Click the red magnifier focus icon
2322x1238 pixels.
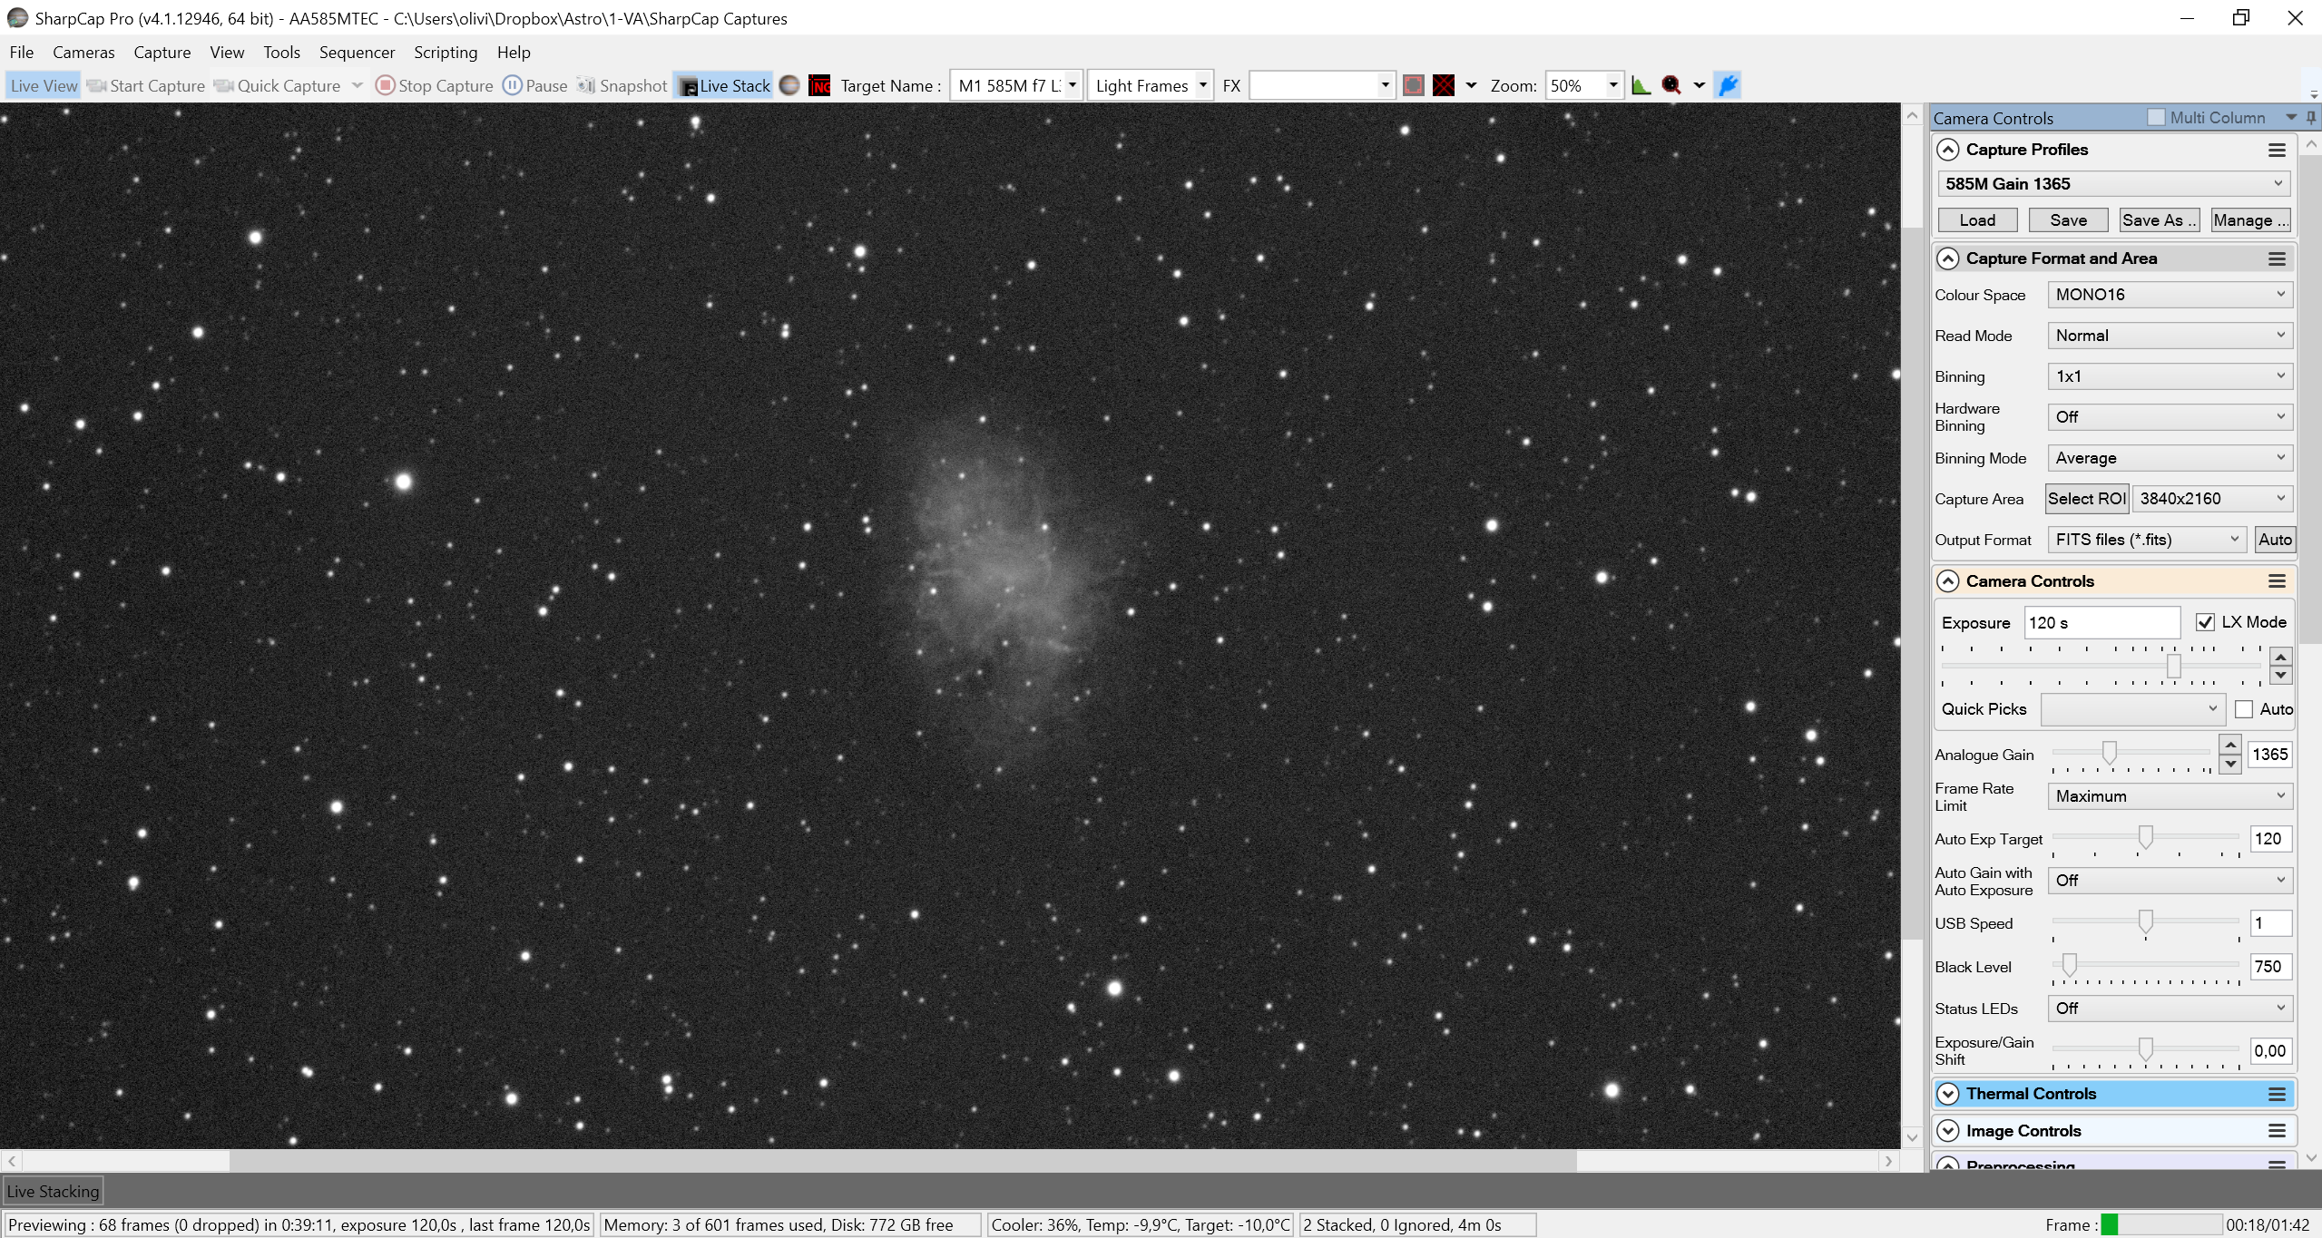point(1671,85)
